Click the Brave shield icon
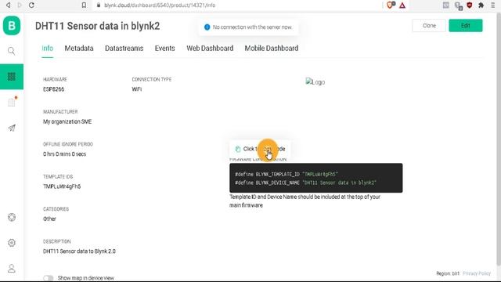This screenshot has height=282, width=501. (391, 5)
